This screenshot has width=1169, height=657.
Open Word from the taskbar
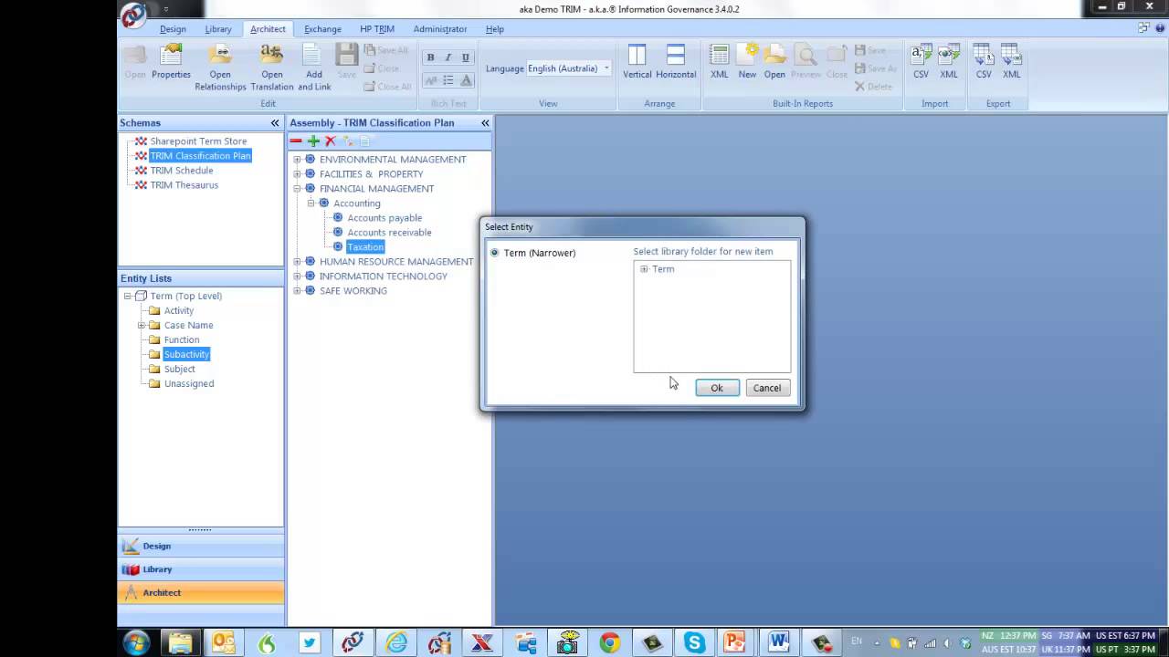[778, 643]
